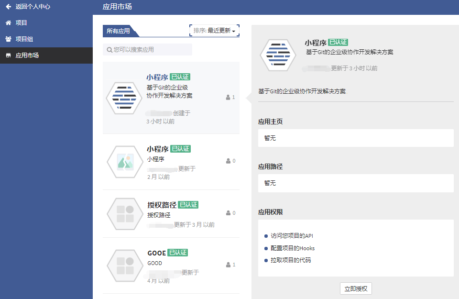
Task: Select the GOOE app title
Action: pyautogui.click(x=156, y=253)
